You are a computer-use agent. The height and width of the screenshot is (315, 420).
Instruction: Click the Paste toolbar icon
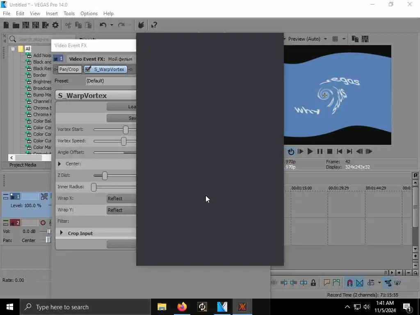(88, 25)
